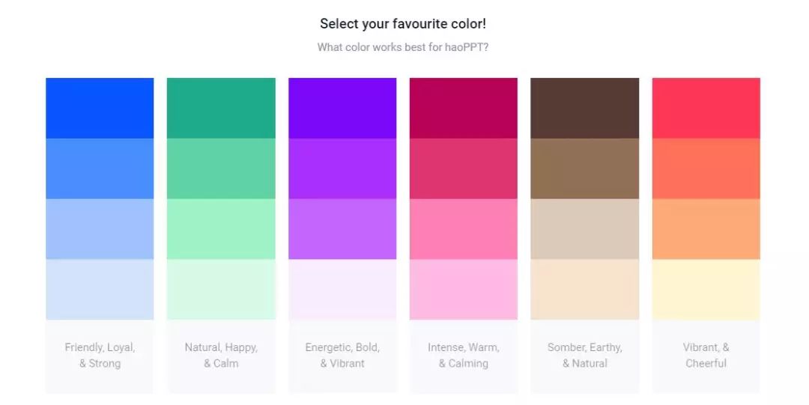Pick the bright pink swatch
Viewport: 809px width, 405px height.
pos(463,229)
